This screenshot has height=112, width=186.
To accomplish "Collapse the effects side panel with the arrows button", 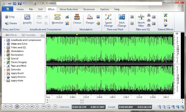I will coord(42,35).
